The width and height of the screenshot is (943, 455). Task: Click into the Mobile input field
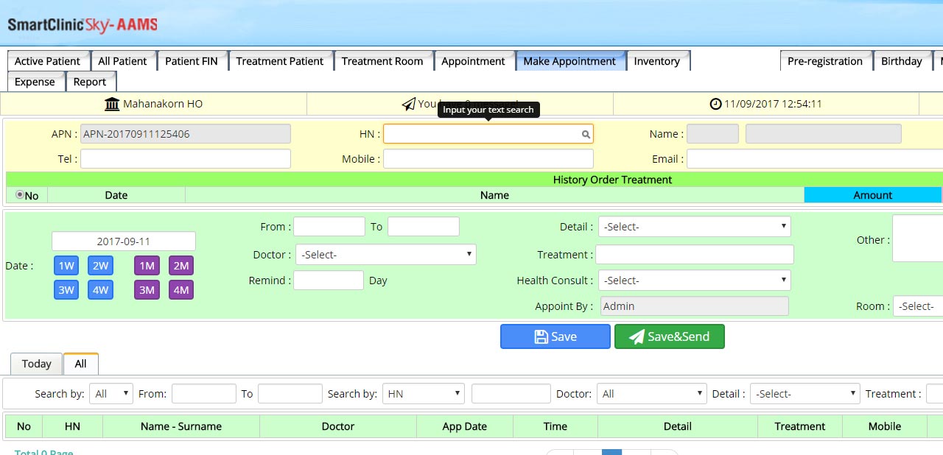click(488, 159)
